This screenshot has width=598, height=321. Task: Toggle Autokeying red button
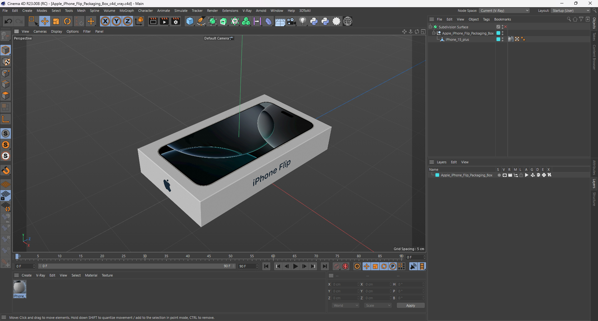click(x=345, y=266)
